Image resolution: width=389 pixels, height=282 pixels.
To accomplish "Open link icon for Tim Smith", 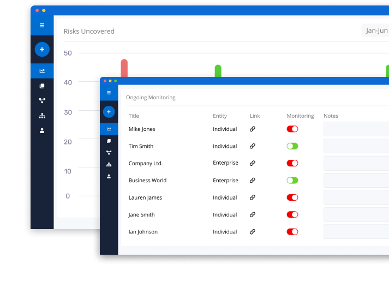I will tap(253, 146).
